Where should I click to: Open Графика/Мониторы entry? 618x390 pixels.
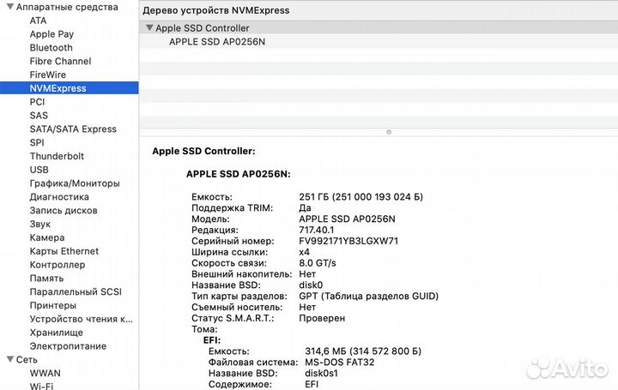coord(75,183)
